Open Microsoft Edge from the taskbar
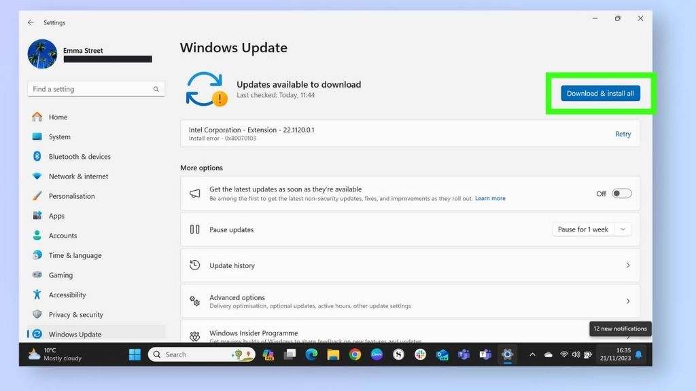696x391 pixels. tap(311, 354)
